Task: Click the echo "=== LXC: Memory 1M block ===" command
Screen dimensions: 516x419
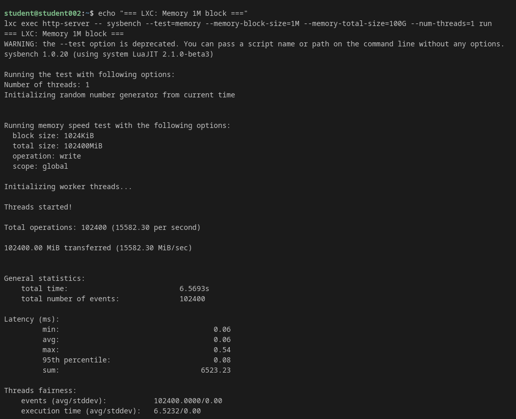Action: (x=173, y=13)
